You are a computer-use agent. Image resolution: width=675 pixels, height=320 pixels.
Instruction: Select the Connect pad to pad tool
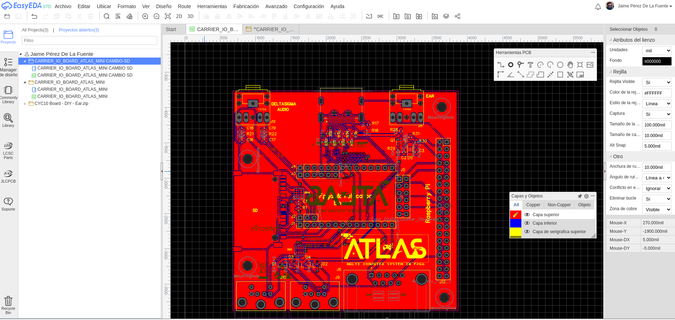point(520,75)
